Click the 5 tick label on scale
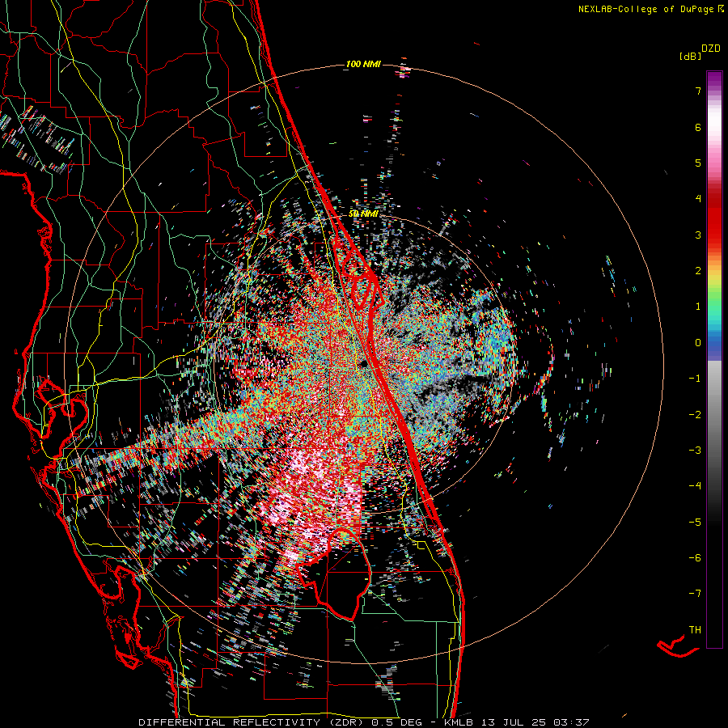This screenshot has height=728, width=728. pyautogui.click(x=698, y=163)
